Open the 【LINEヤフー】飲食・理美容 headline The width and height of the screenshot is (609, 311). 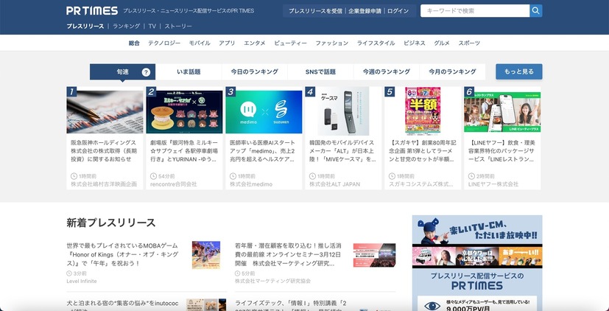click(501, 151)
